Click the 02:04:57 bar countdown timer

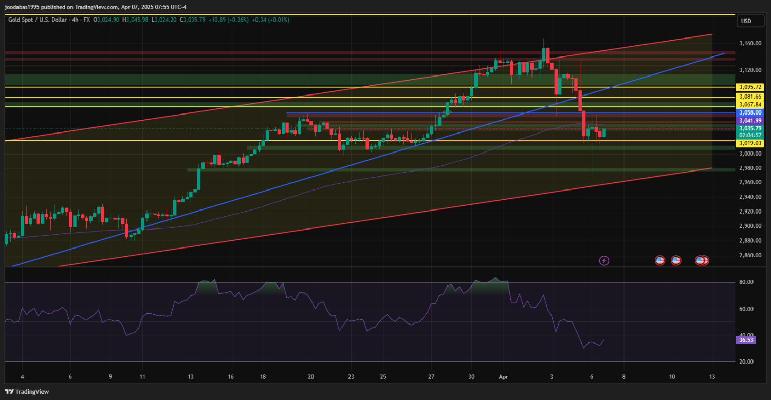pyautogui.click(x=750, y=135)
